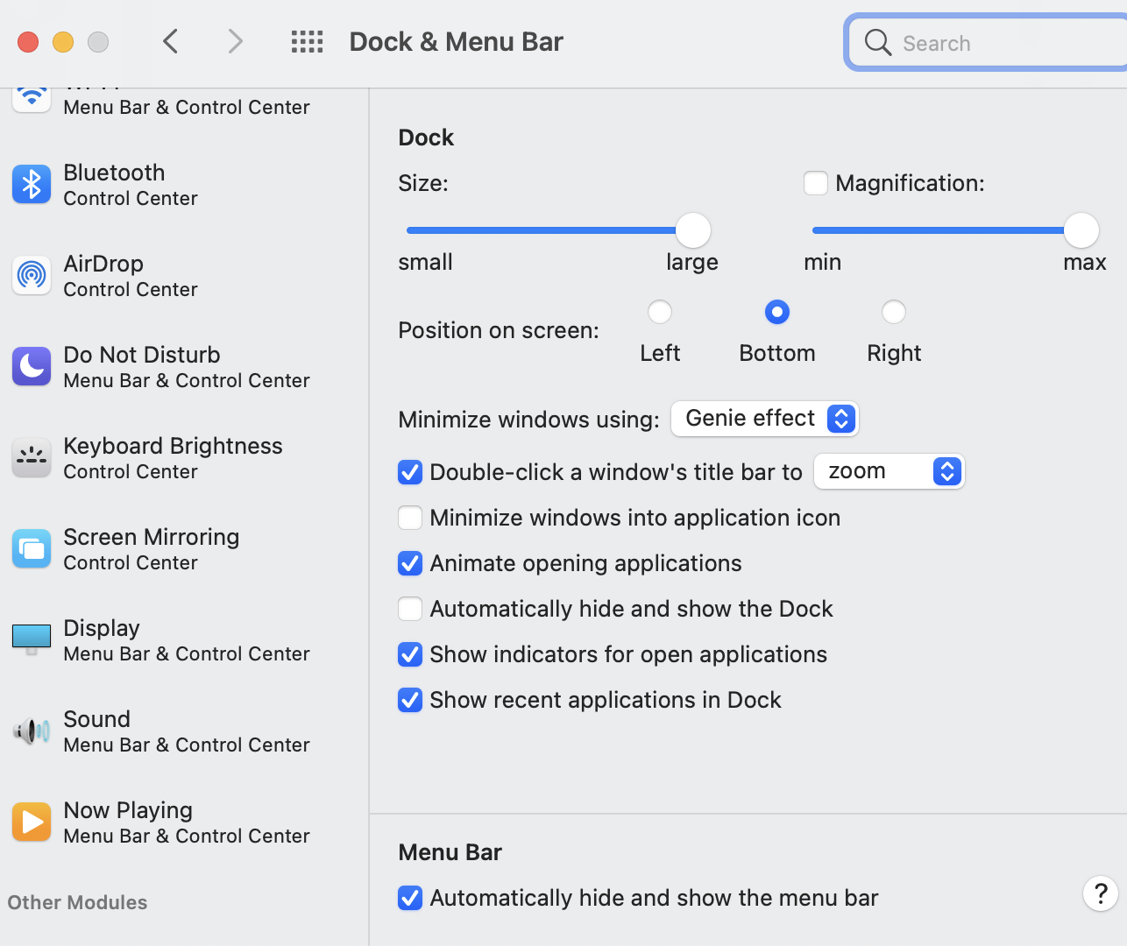Viewport: 1127px width, 946px height.
Task: Open the zoom action dropdown
Action: (x=889, y=471)
